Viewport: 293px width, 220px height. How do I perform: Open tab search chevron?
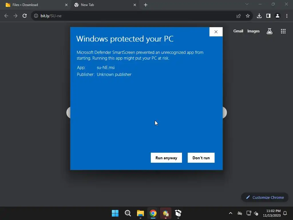(247, 4)
